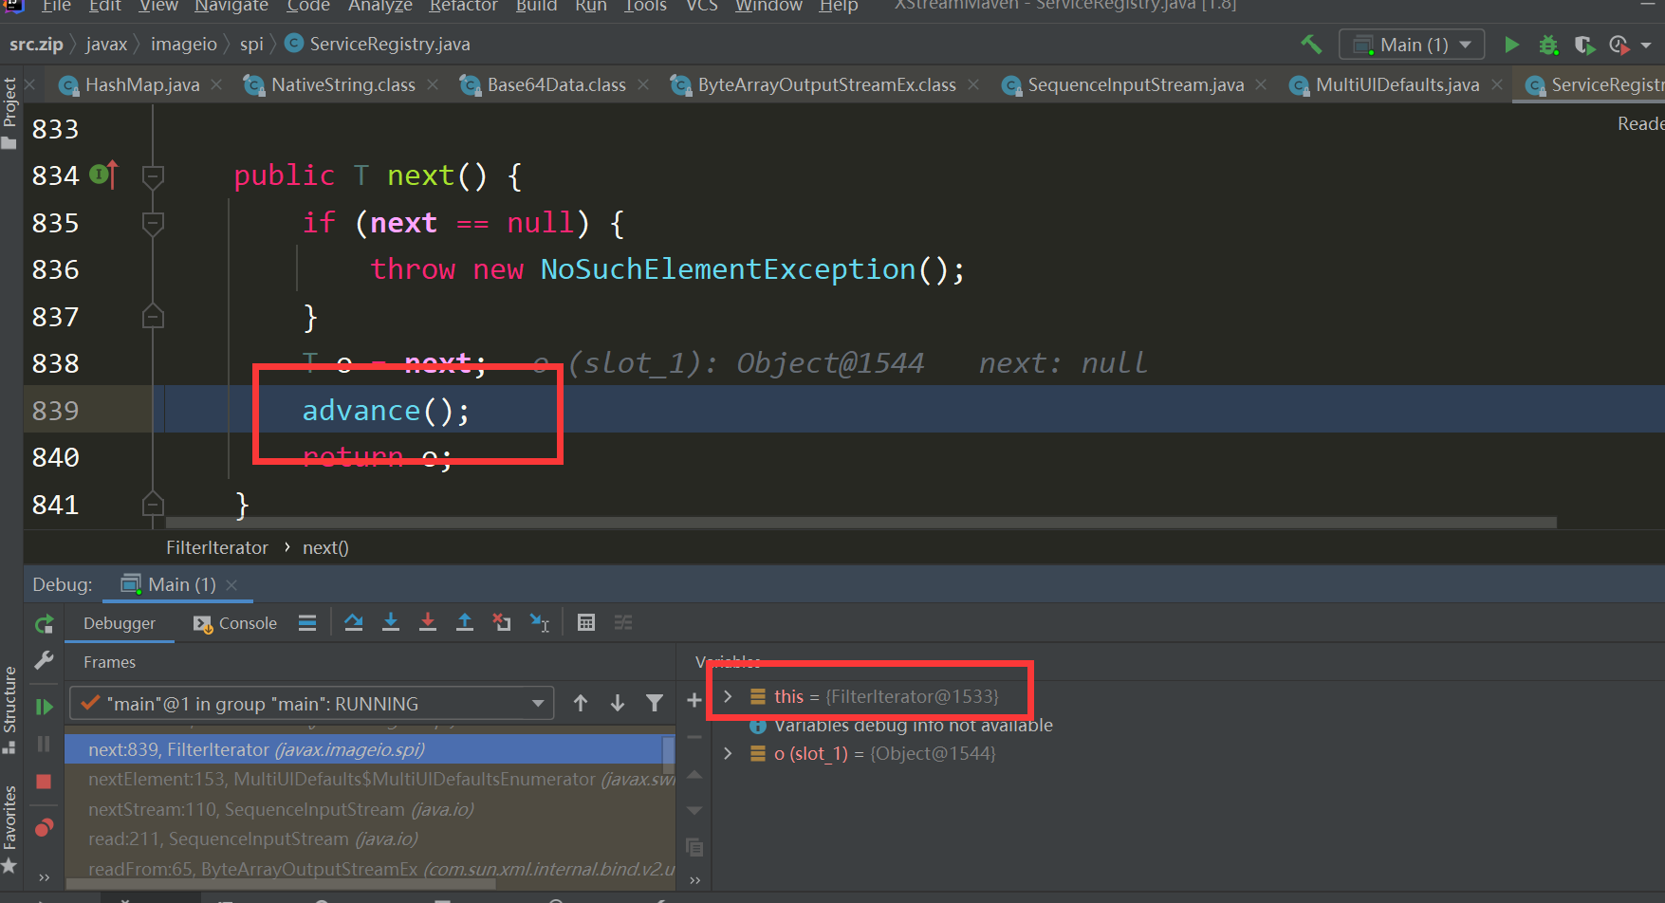Toggle the frames filter funnel icon
Viewport: 1665px width, 903px height.
655,702
